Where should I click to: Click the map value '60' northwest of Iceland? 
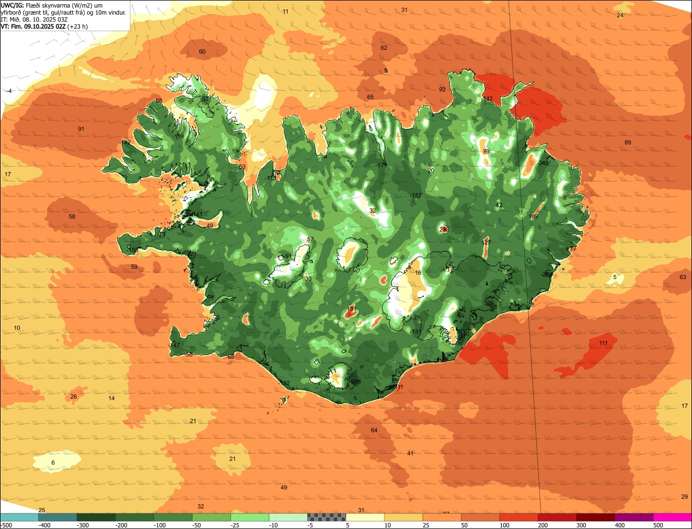[202, 51]
